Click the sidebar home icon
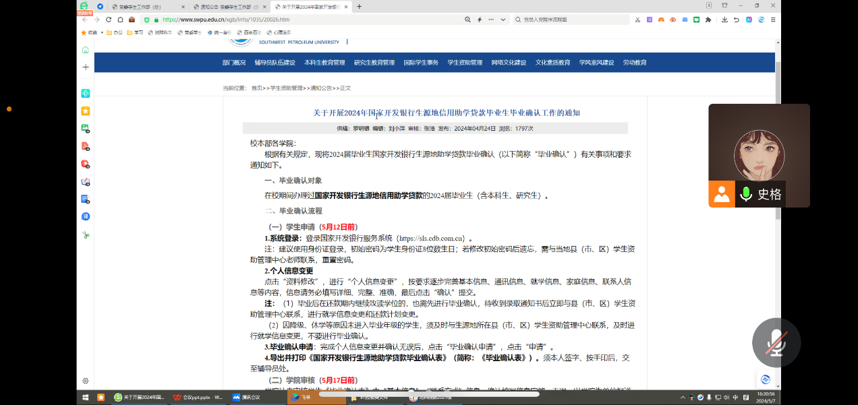 pyautogui.click(x=86, y=50)
